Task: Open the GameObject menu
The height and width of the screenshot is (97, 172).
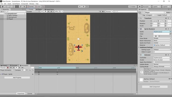Action: tap(16, 4)
